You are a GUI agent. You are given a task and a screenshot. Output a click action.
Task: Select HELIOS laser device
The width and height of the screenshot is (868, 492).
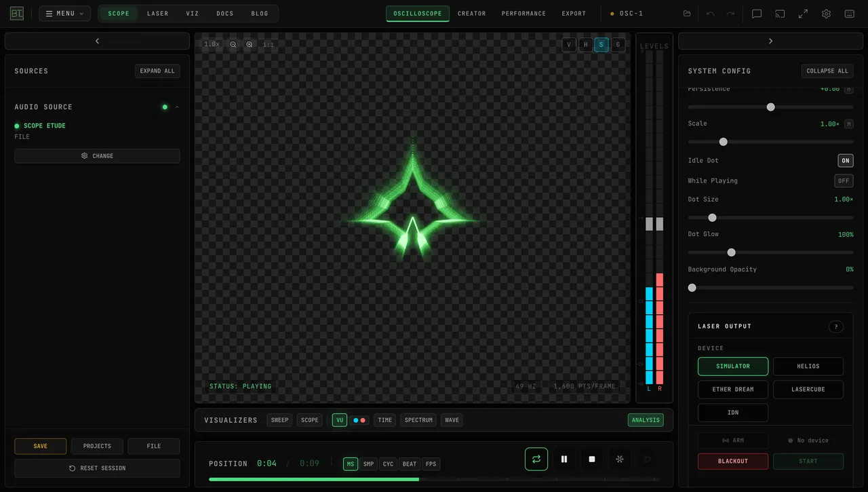tap(808, 366)
